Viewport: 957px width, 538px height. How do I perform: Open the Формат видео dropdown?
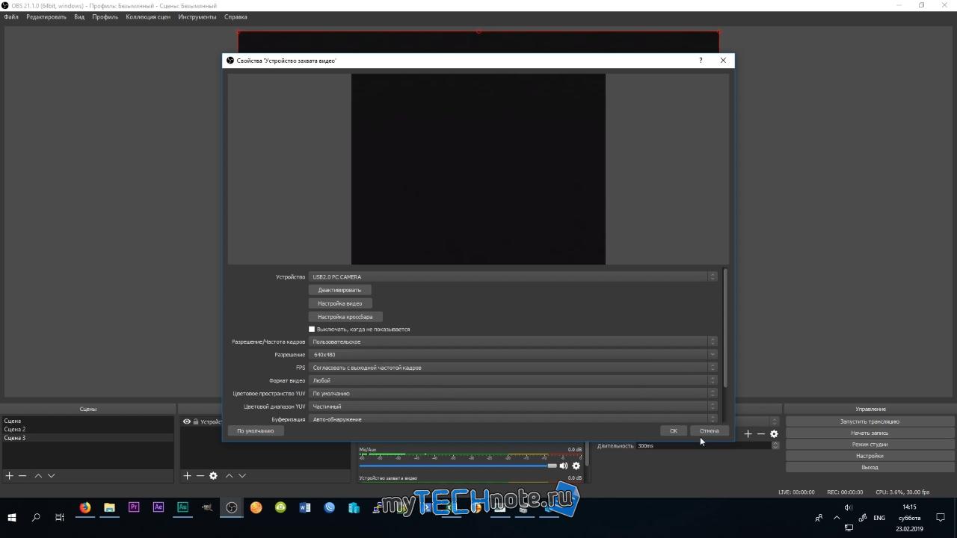pos(514,381)
